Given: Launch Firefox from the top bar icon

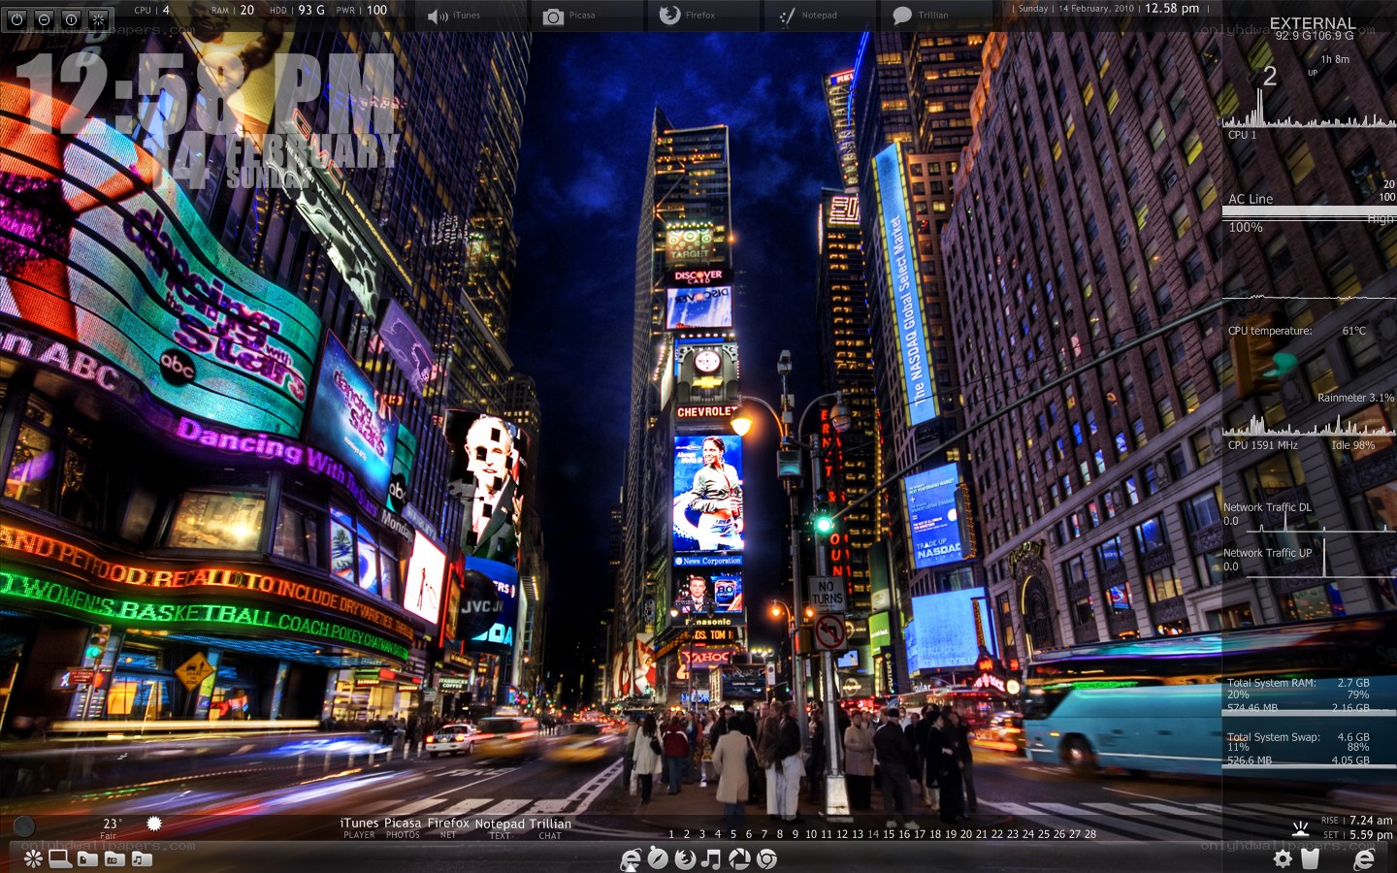Looking at the screenshot, I should click(x=669, y=15).
